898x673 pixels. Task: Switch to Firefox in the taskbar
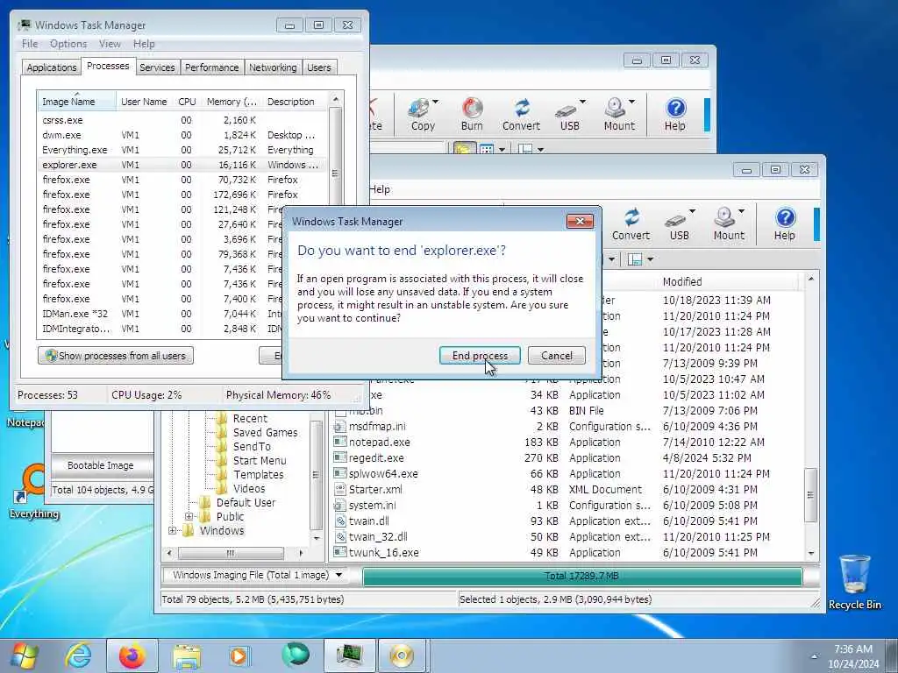click(132, 655)
